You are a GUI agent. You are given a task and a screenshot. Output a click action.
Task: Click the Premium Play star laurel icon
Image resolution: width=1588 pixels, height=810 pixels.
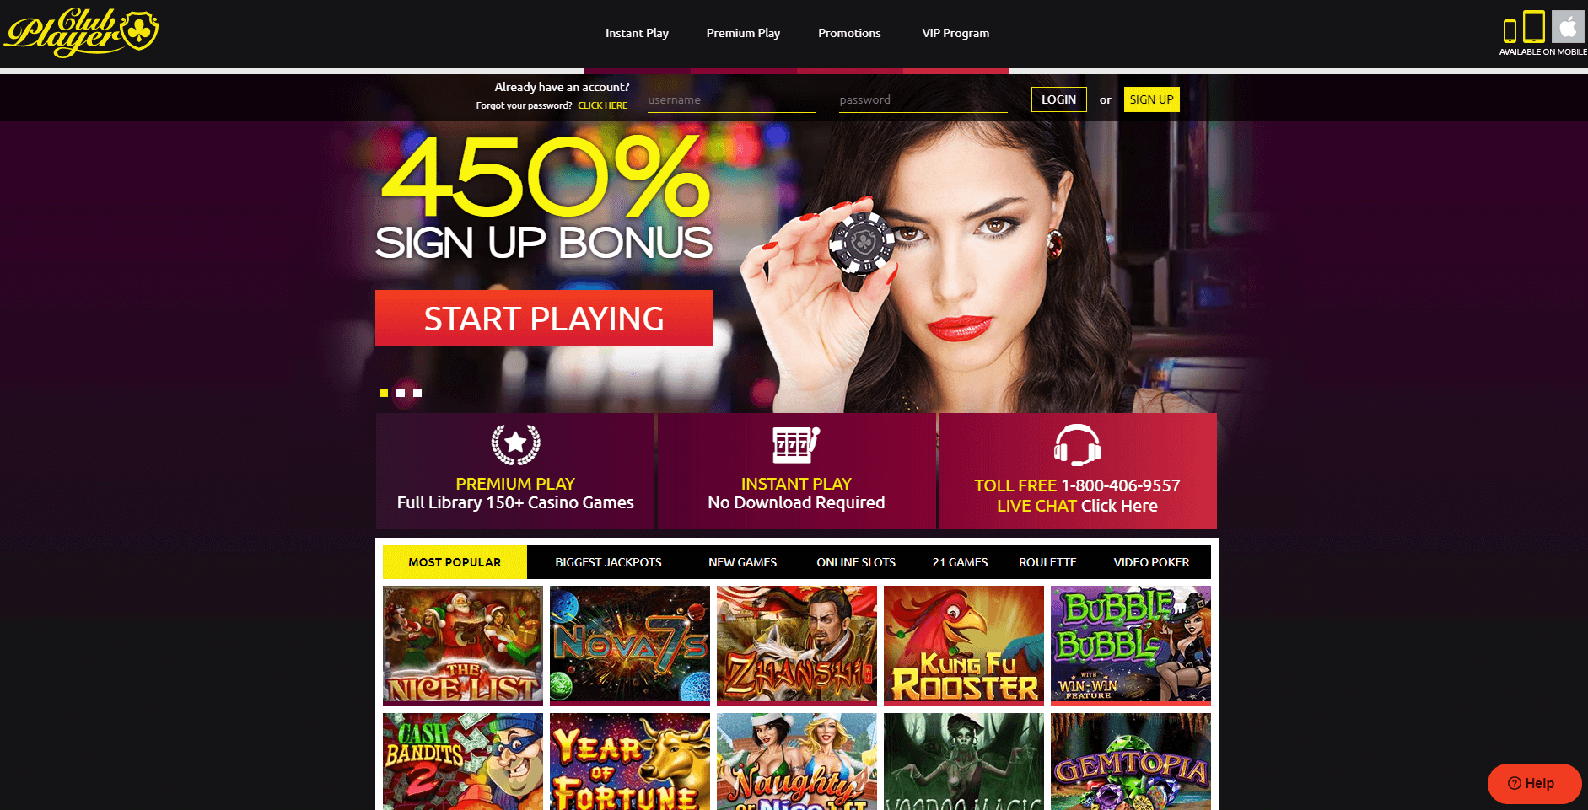click(x=515, y=444)
